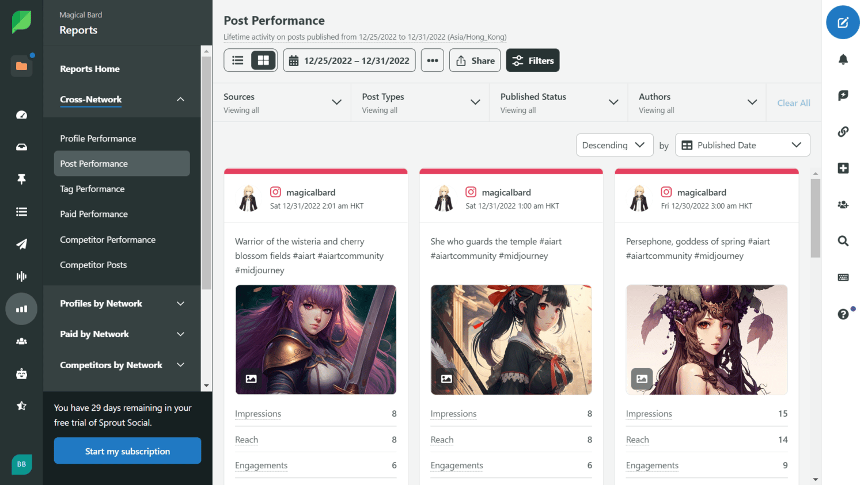
Task: Open Competitor Performance report
Action: click(108, 239)
